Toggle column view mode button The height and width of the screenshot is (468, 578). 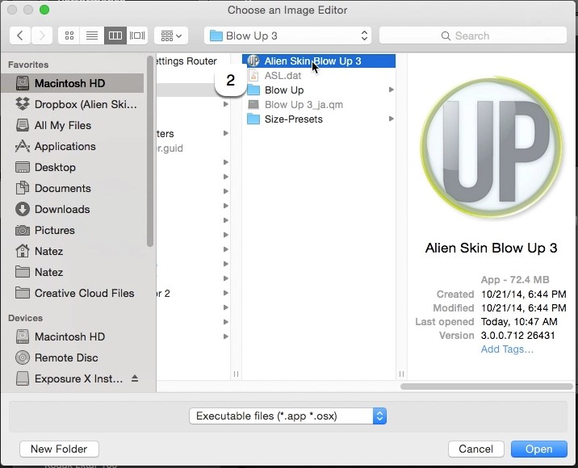pyautogui.click(x=115, y=36)
